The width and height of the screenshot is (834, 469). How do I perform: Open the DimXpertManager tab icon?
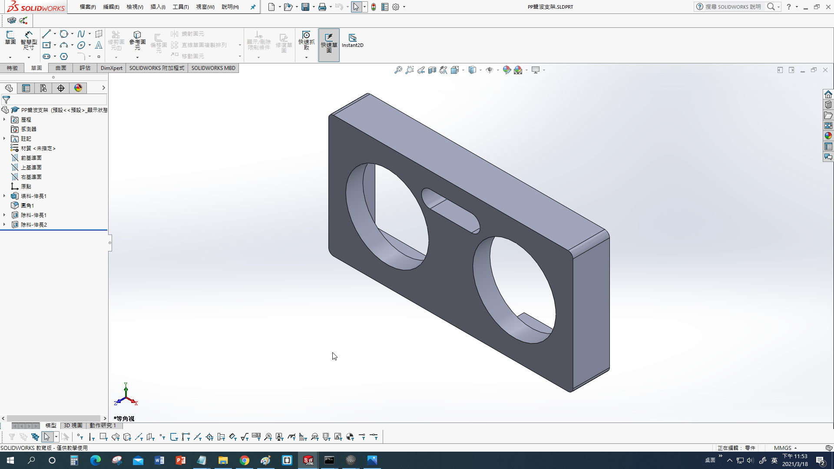tap(61, 88)
